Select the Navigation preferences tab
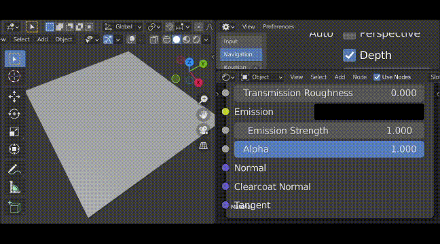The image size is (440, 244). click(x=241, y=55)
